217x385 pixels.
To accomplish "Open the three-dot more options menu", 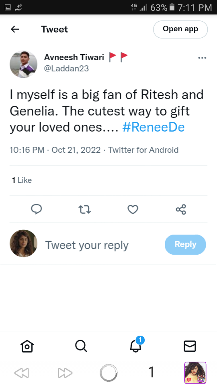I will coord(202,58).
